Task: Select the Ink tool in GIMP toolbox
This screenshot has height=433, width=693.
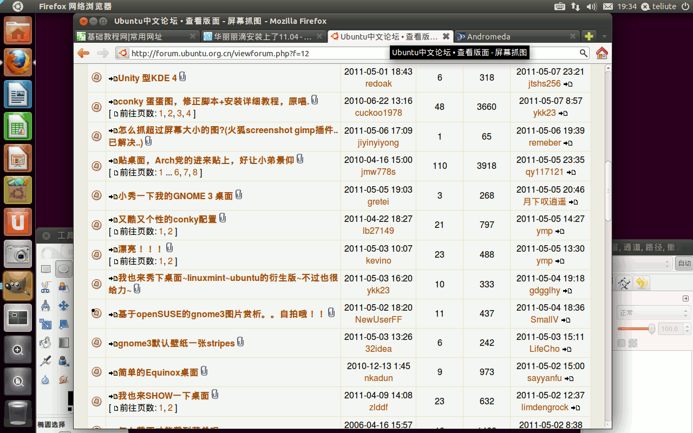Action: [64, 360]
